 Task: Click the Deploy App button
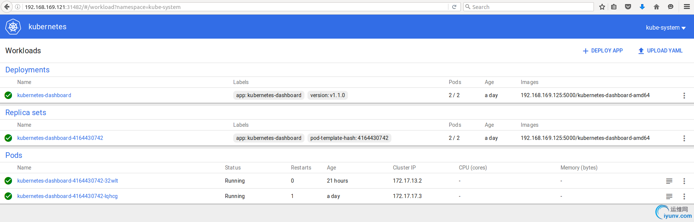tap(603, 51)
